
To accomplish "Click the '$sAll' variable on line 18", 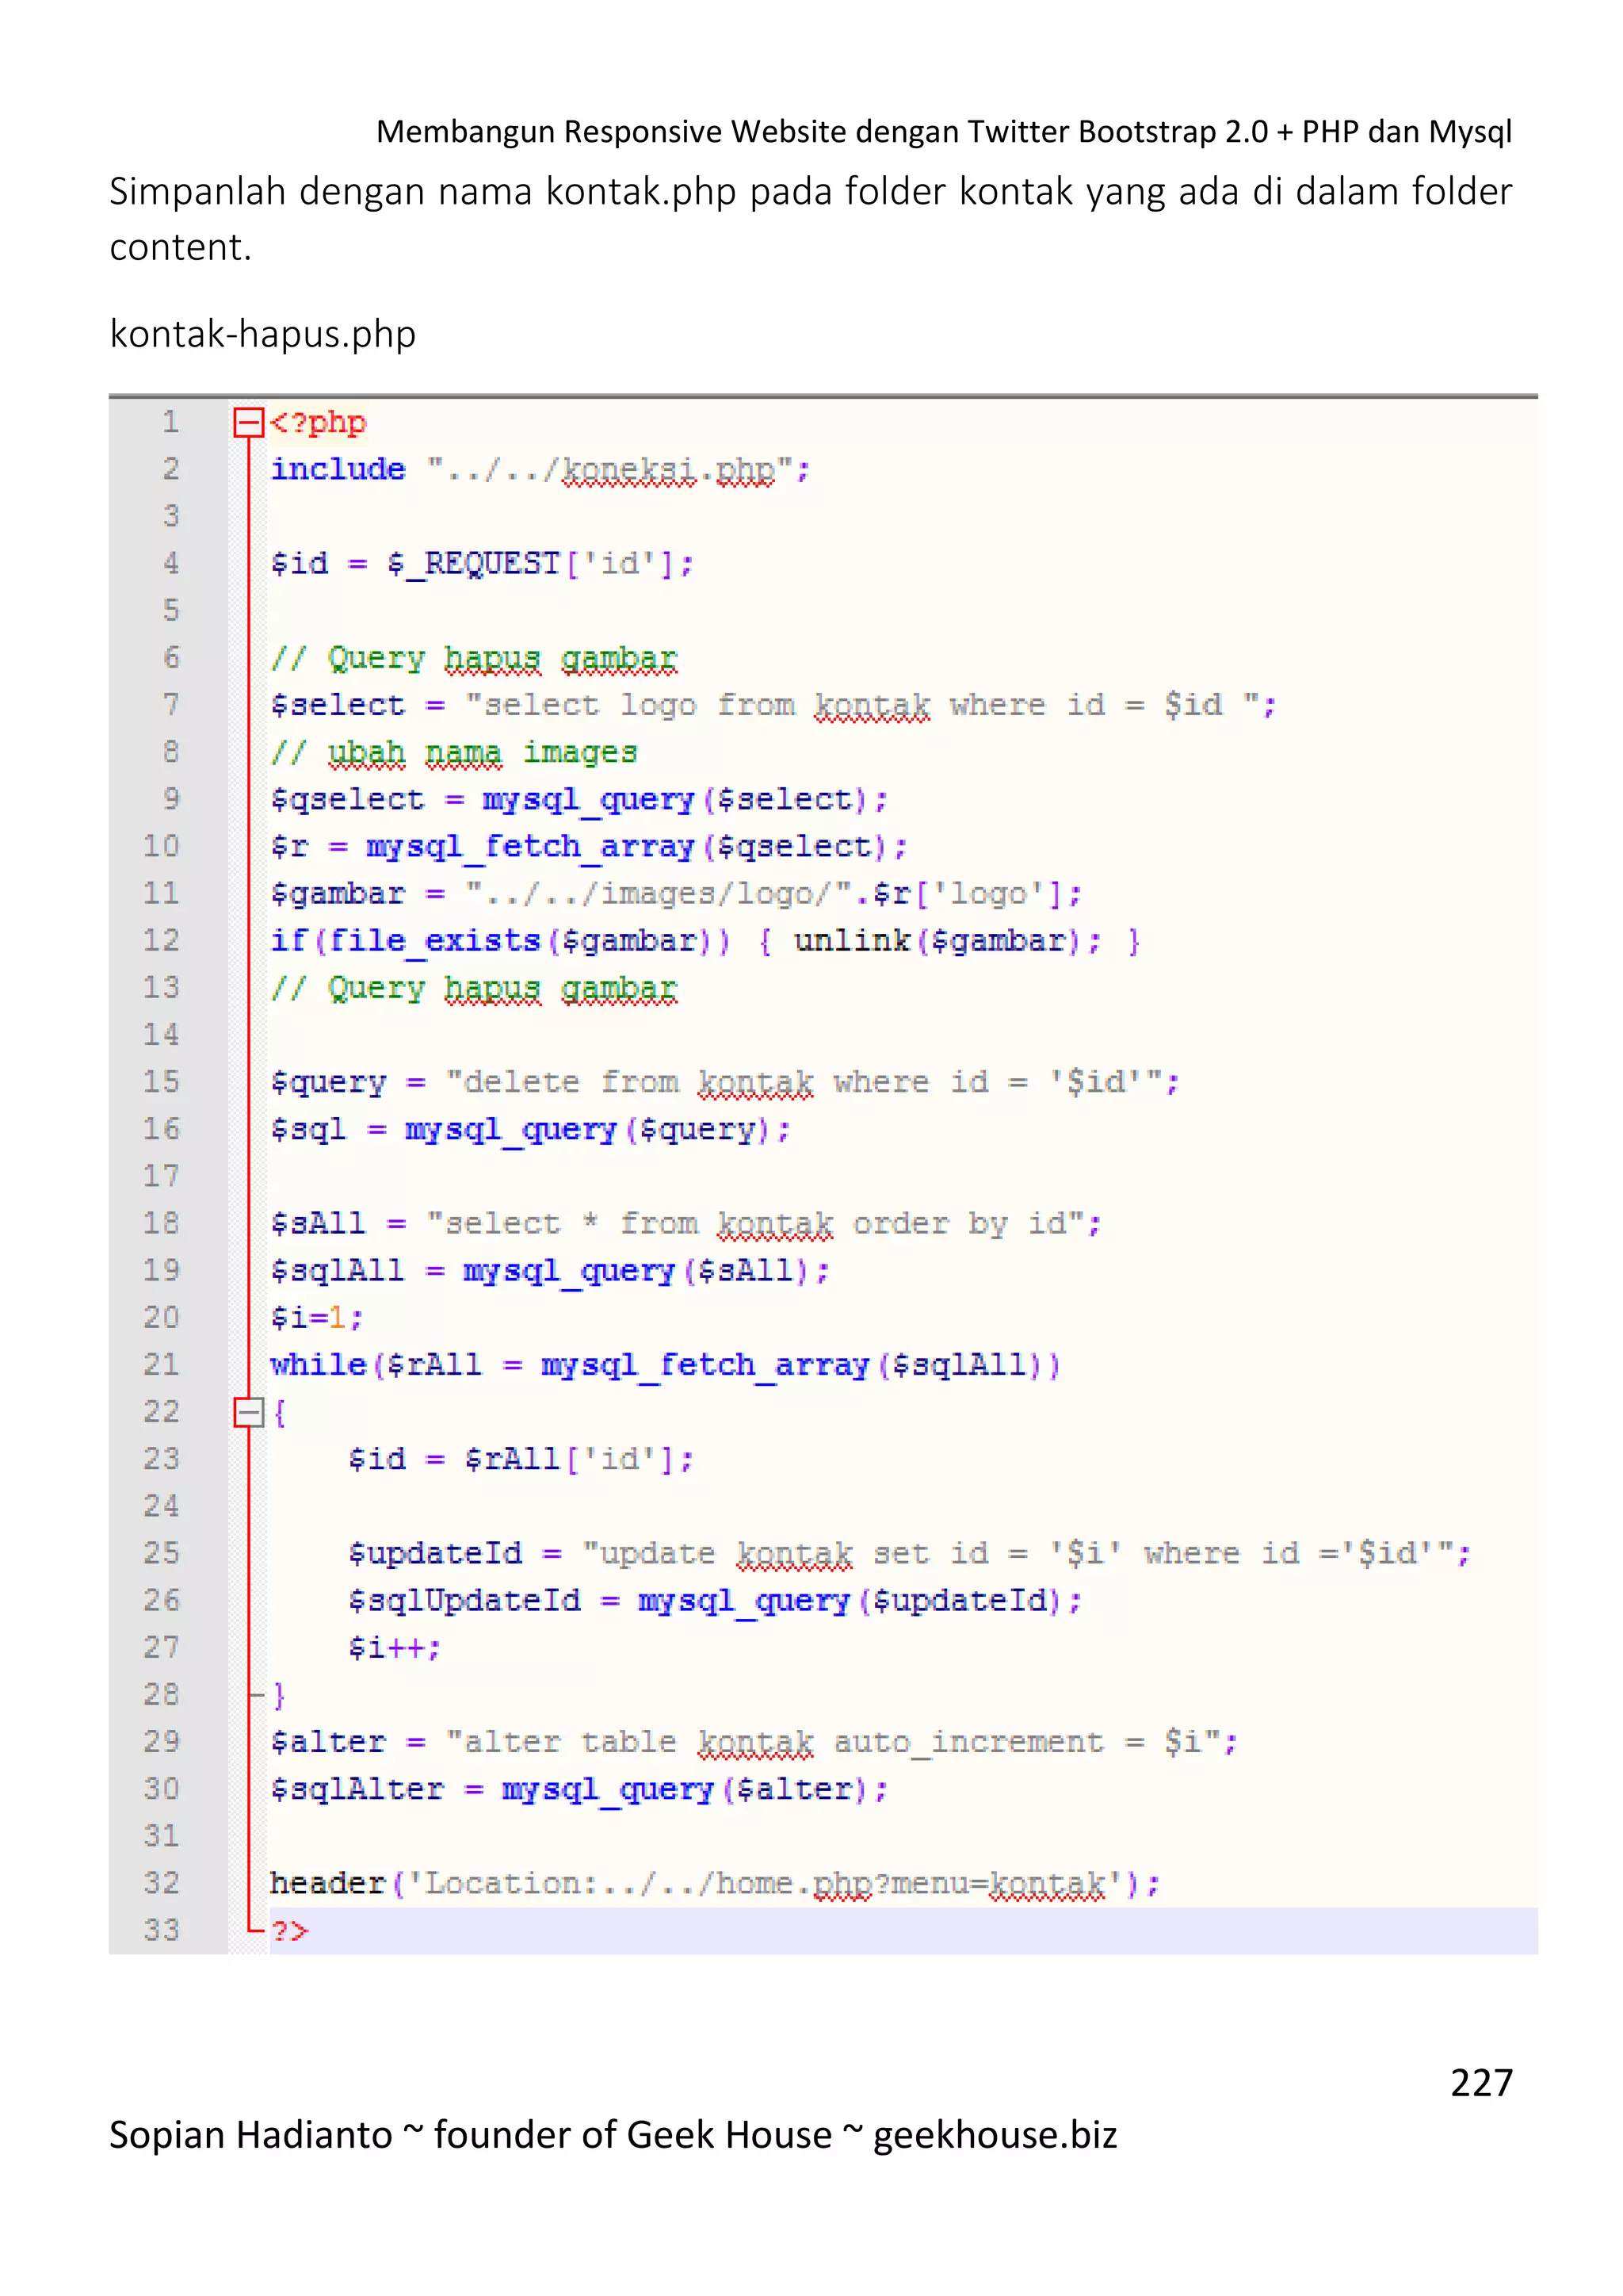I will (x=318, y=1224).
